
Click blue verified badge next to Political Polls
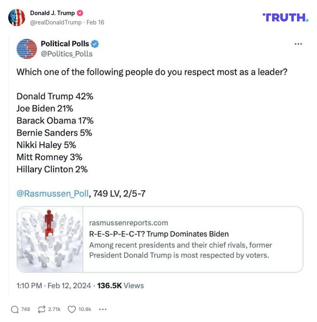coord(95,44)
